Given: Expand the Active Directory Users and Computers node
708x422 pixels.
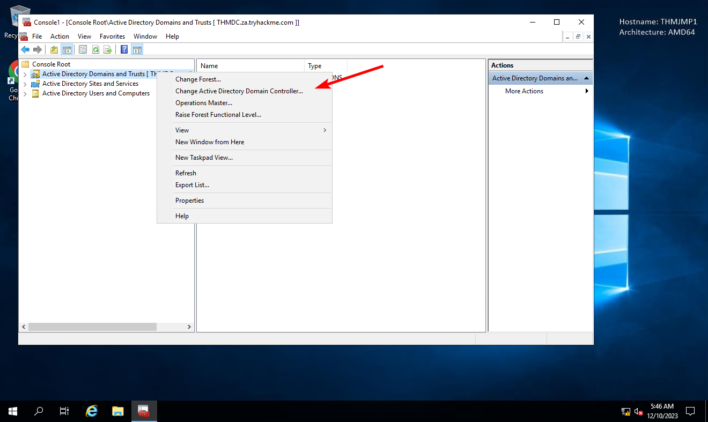Looking at the screenshot, I should (25, 93).
